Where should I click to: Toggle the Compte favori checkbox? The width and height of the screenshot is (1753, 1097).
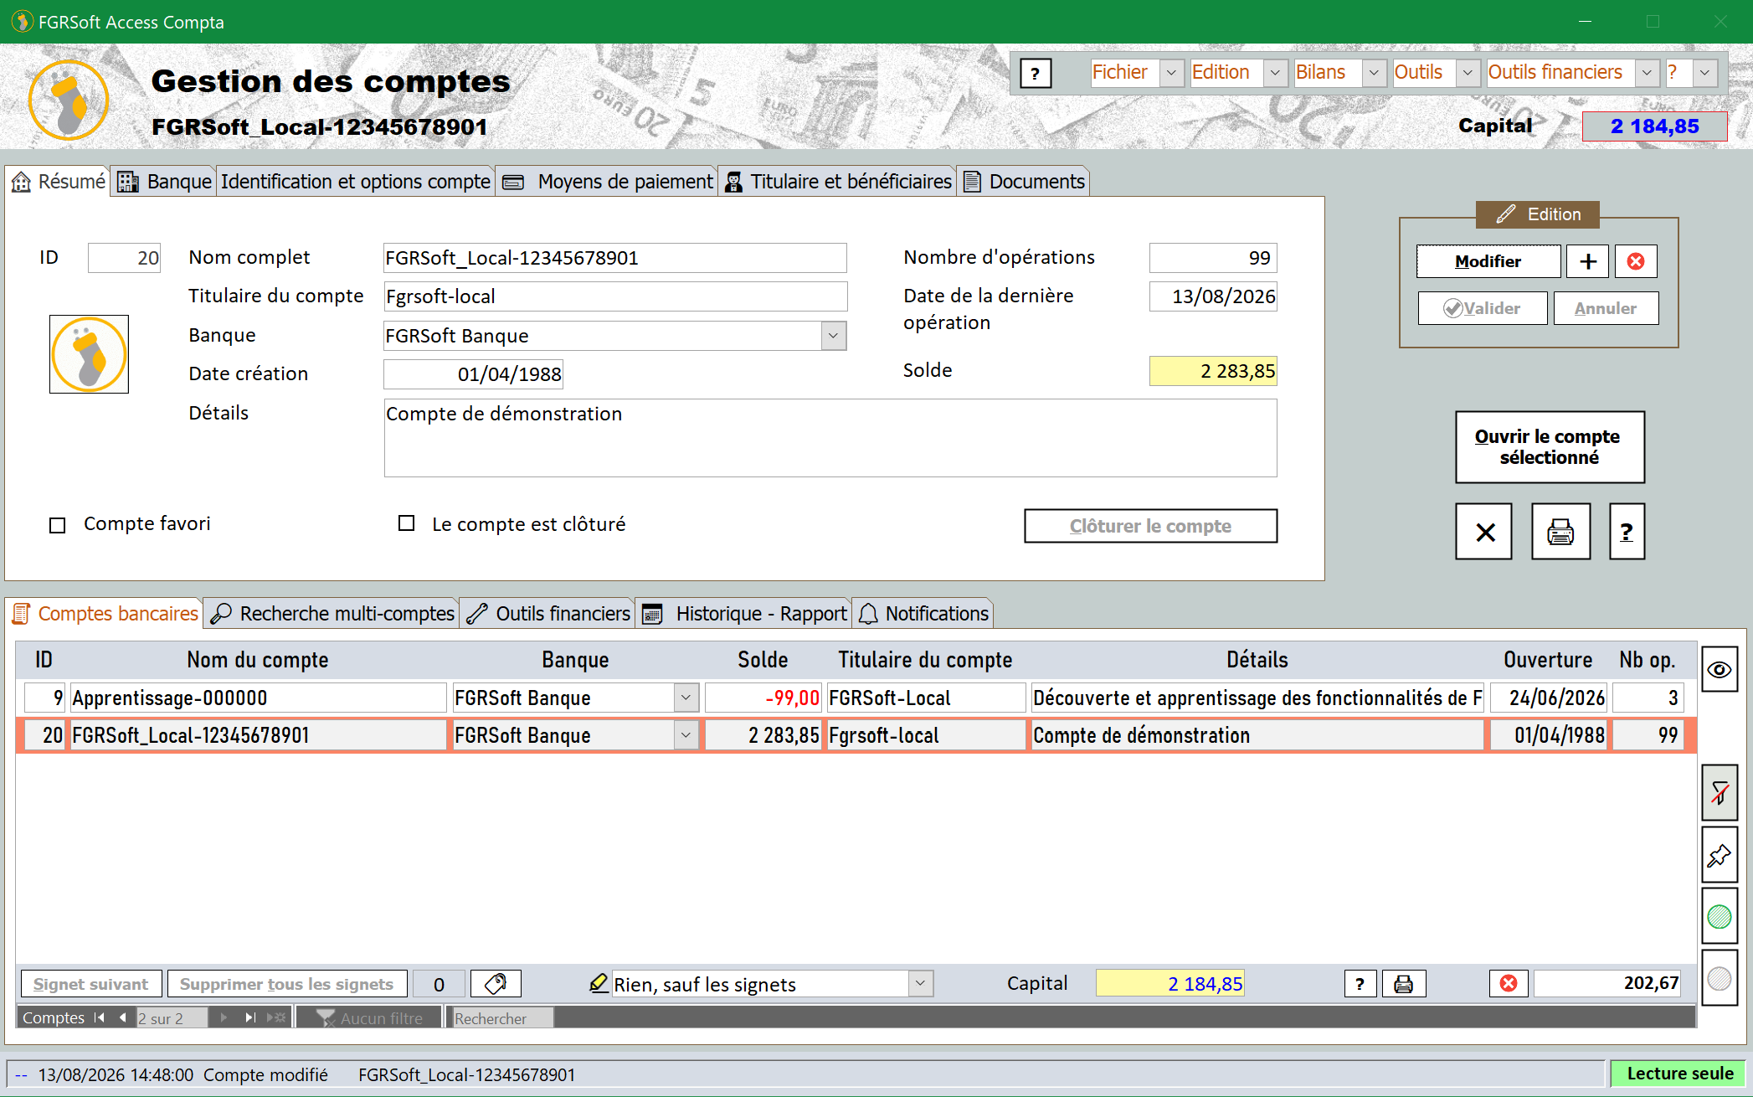[x=57, y=525]
